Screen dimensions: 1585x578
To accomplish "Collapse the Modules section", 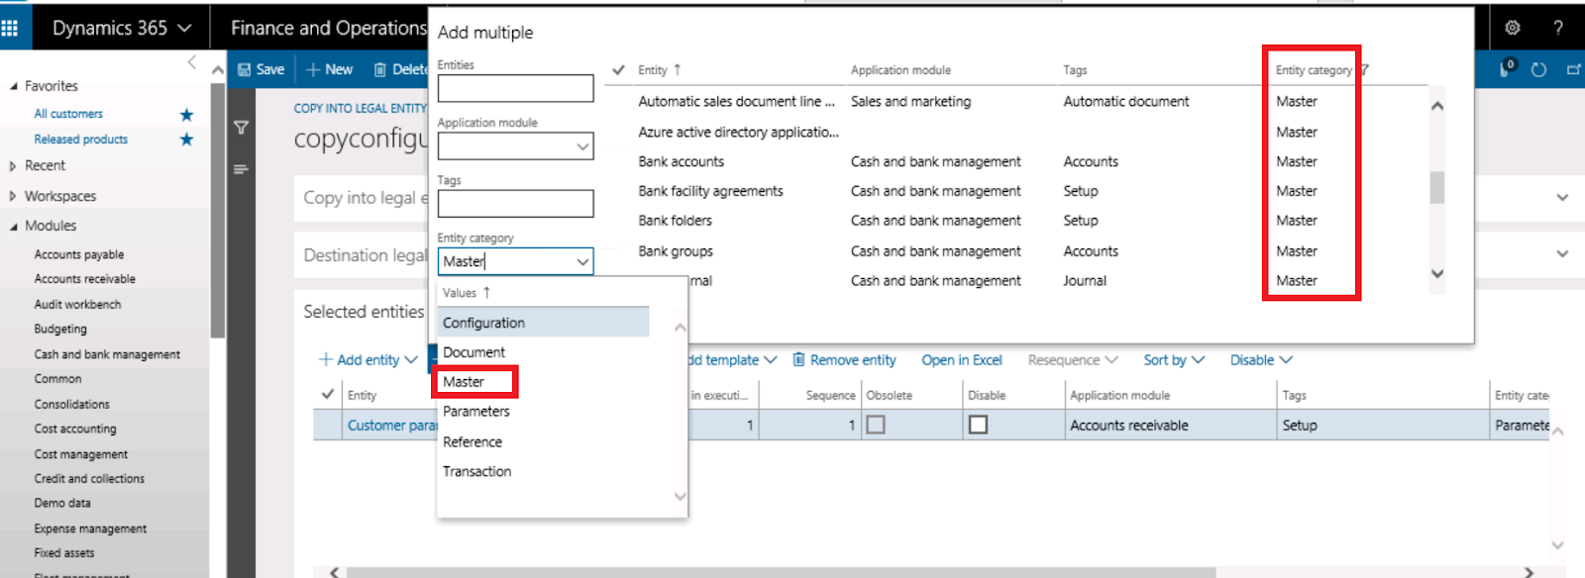I will point(14,226).
